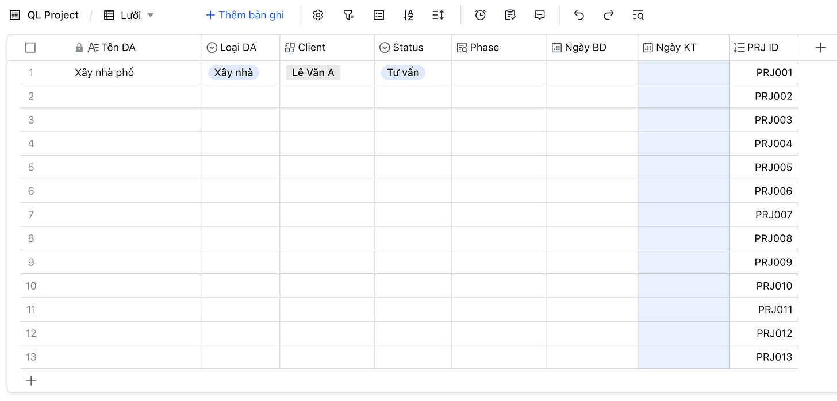Click row number 5
This screenshot has width=837, height=401.
click(x=31, y=167)
